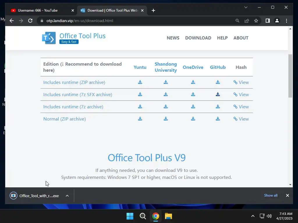Viewport: 298px width, 223px height.
Task: Show all downloads
Action: [x=271, y=195]
